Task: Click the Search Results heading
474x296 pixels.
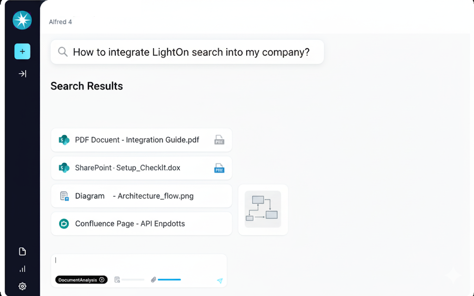Action: point(87,86)
